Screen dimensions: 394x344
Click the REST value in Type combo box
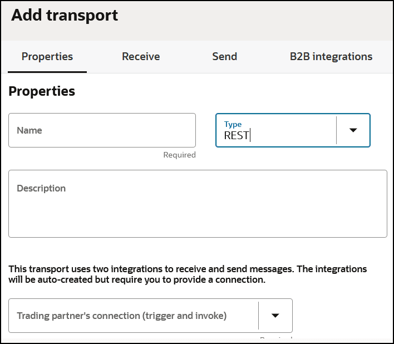[x=237, y=135]
